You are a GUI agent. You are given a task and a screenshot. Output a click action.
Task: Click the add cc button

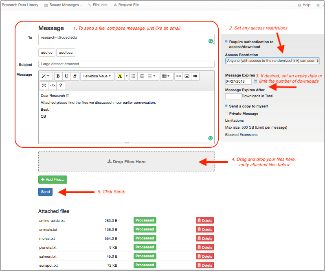47,53
